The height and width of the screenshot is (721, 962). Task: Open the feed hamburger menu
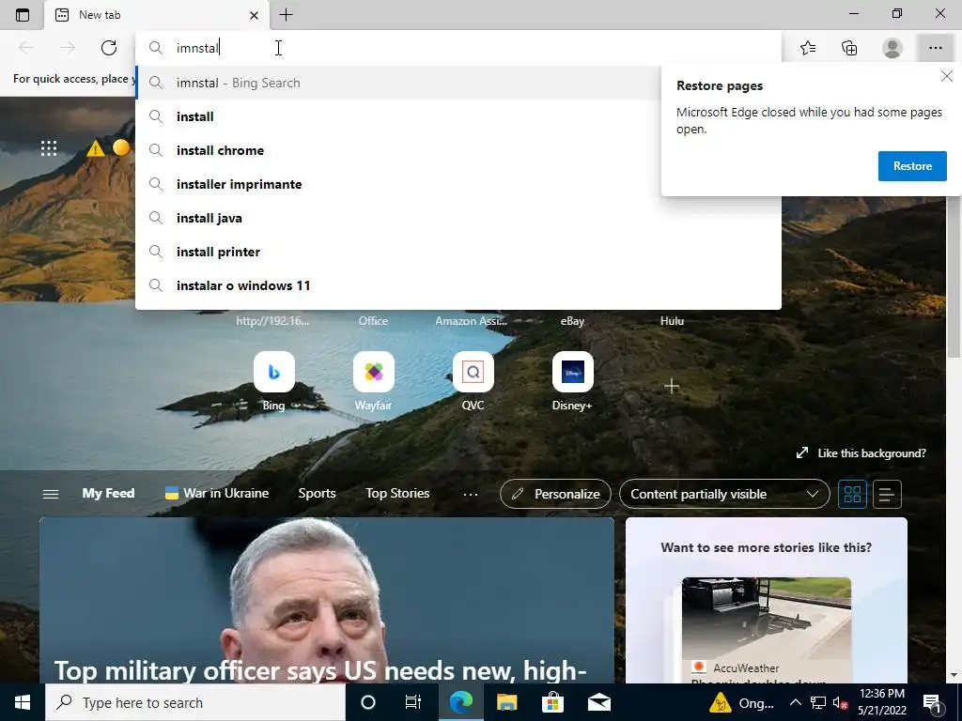pyautogui.click(x=51, y=494)
